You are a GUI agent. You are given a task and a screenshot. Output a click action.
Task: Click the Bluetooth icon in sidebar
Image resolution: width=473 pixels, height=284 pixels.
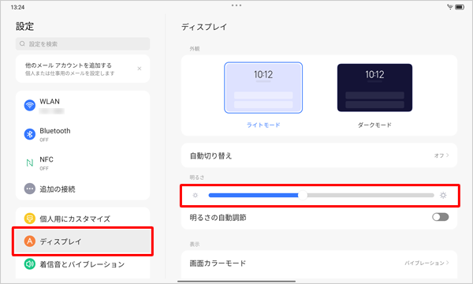[30, 134]
